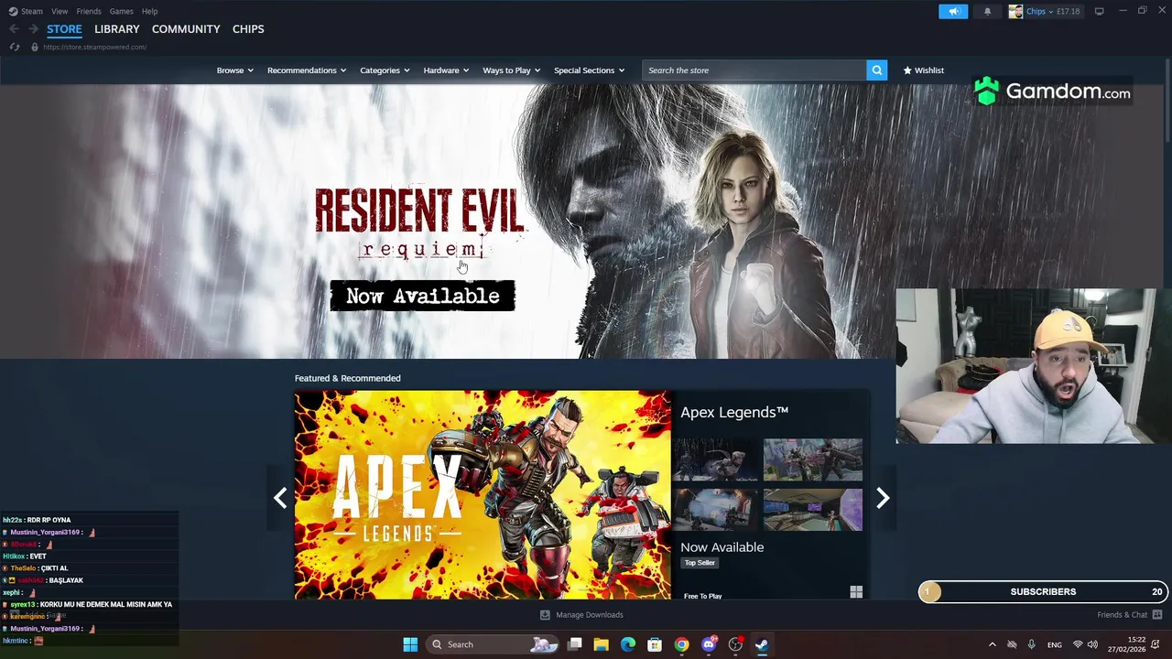Expand the Categories dropdown
The height and width of the screenshot is (659, 1172).
pyautogui.click(x=385, y=70)
